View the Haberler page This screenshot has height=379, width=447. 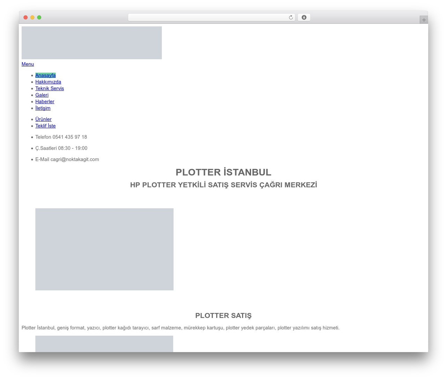coord(45,102)
